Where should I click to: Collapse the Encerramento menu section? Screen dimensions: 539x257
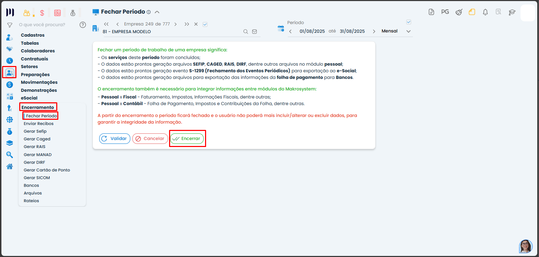click(x=38, y=107)
